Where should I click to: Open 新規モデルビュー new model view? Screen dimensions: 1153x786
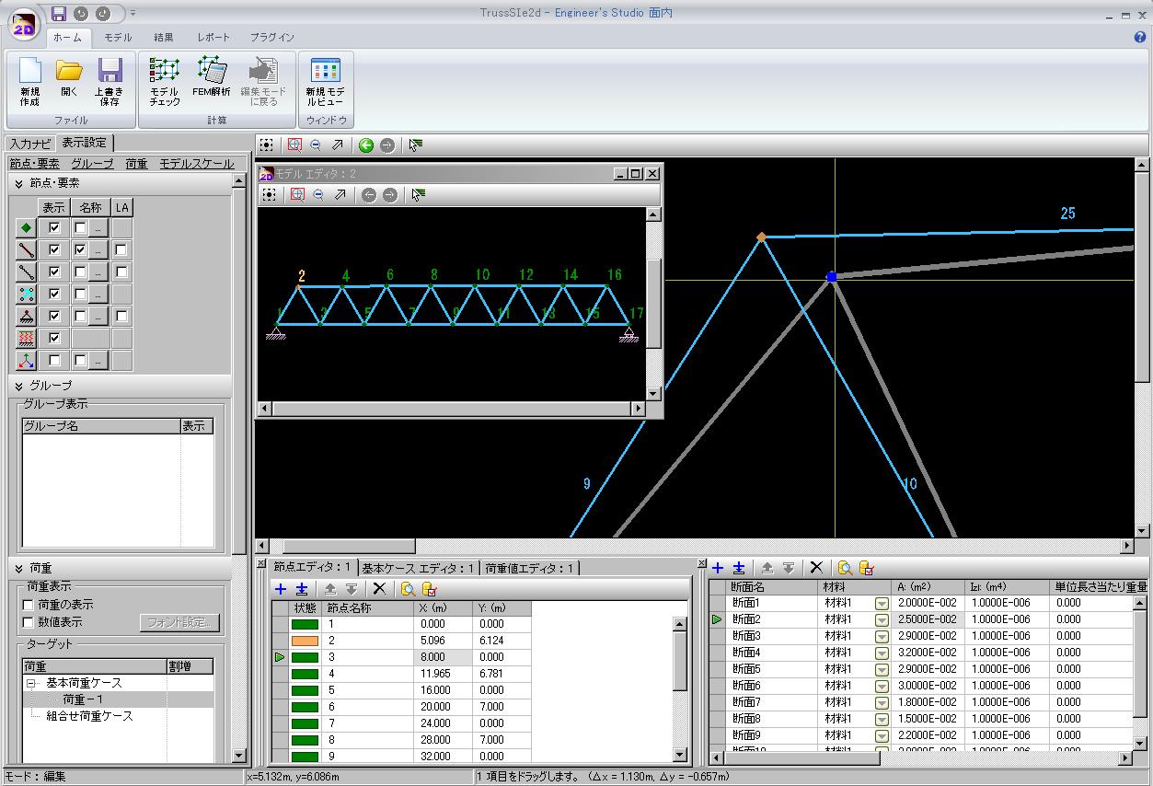click(x=325, y=81)
